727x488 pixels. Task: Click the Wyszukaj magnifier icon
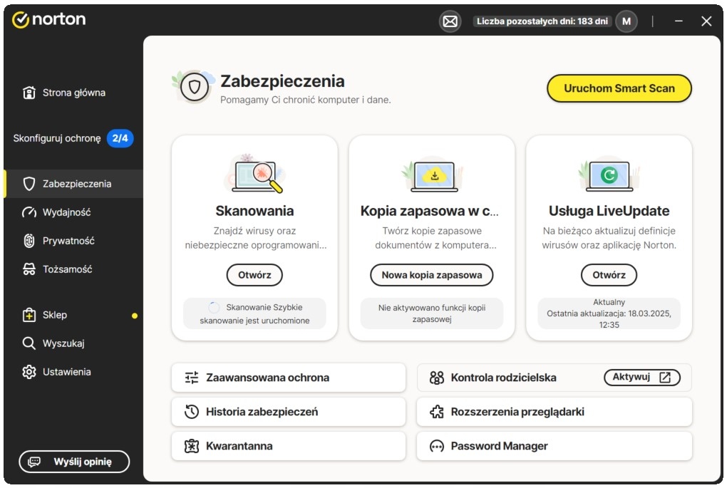coord(29,343)
